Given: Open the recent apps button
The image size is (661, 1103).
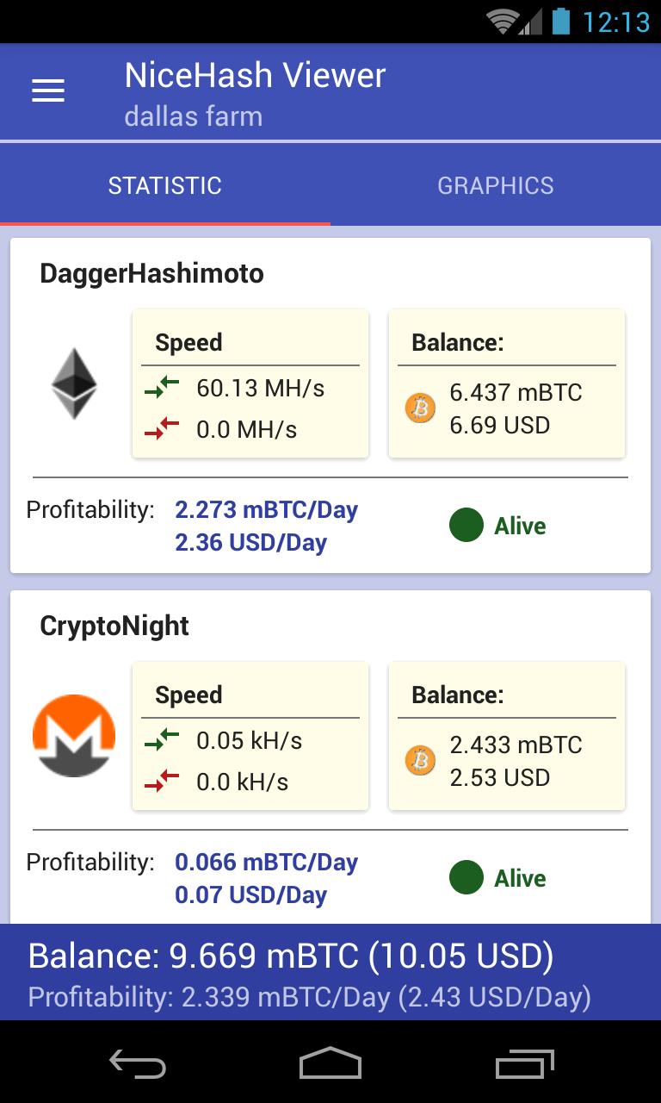Looking at the screenshot, I should pyautogui.click(x=524, y=1063).
